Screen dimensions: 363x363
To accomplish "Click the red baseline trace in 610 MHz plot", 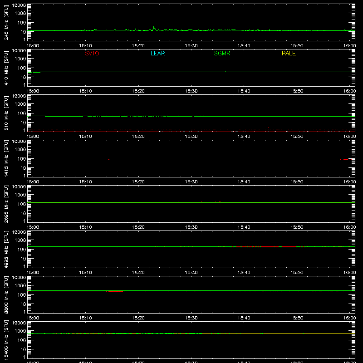I will [191, 132].
